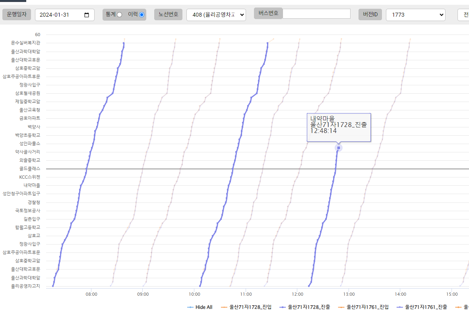The width and height of the screenshot is (469, 312).
Task: Click the 울산71자1728_진출 legend icon
Action: pos(283,307)
